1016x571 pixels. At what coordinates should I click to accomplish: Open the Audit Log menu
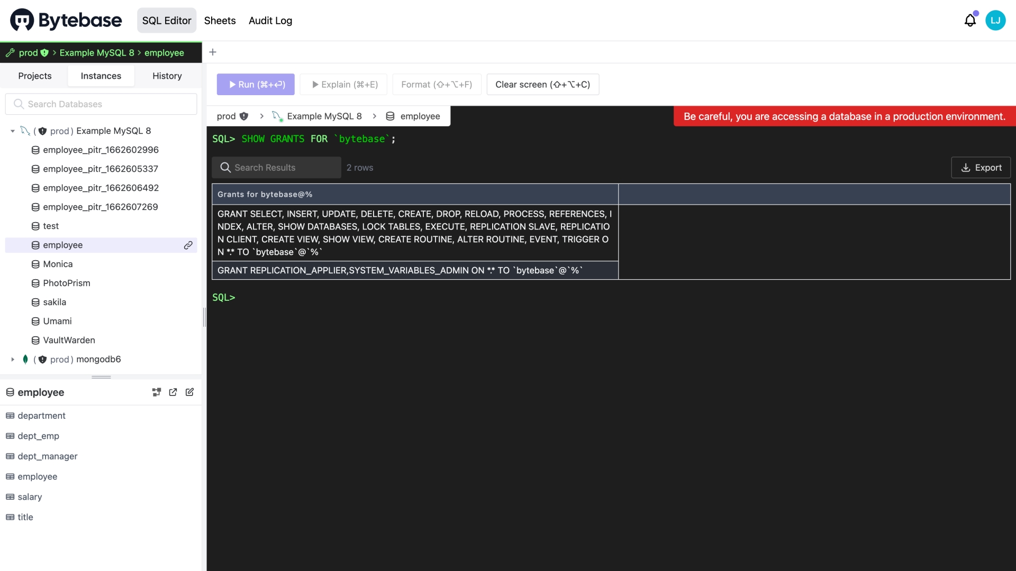pos(270,21)
